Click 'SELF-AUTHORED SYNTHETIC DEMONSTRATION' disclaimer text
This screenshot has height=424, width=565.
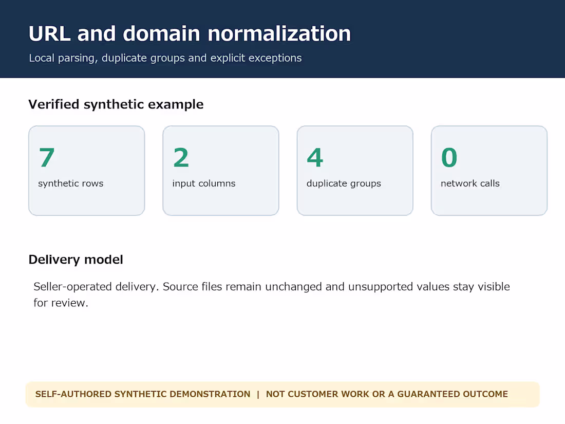tap(143, 394)
